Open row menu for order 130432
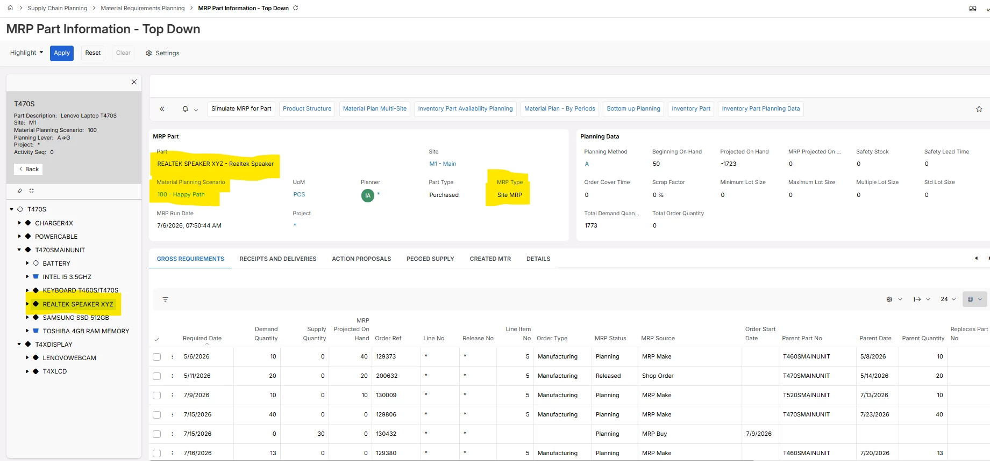The image size is (990, 461). (173, 434)
